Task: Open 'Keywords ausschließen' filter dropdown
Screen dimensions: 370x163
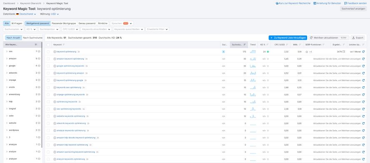Action: (x=129, y=30)
